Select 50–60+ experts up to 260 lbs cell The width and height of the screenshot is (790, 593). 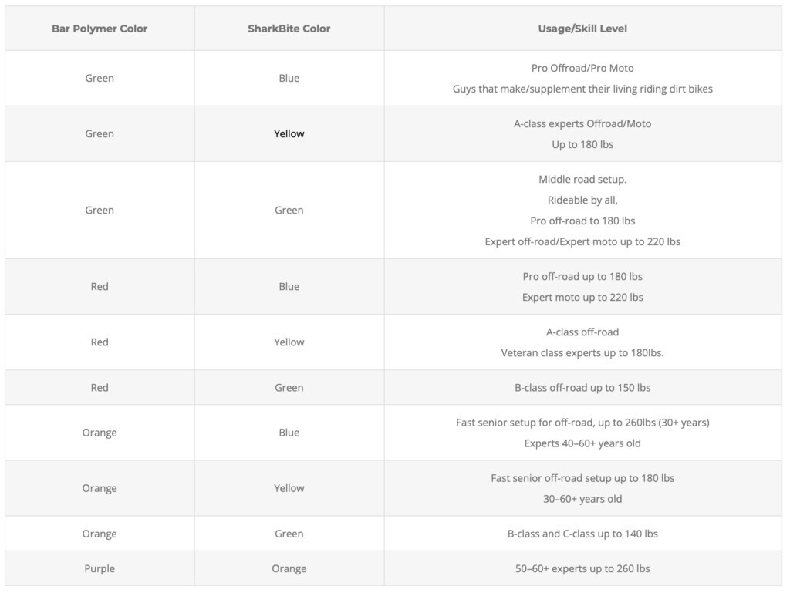tap(582, 568)
